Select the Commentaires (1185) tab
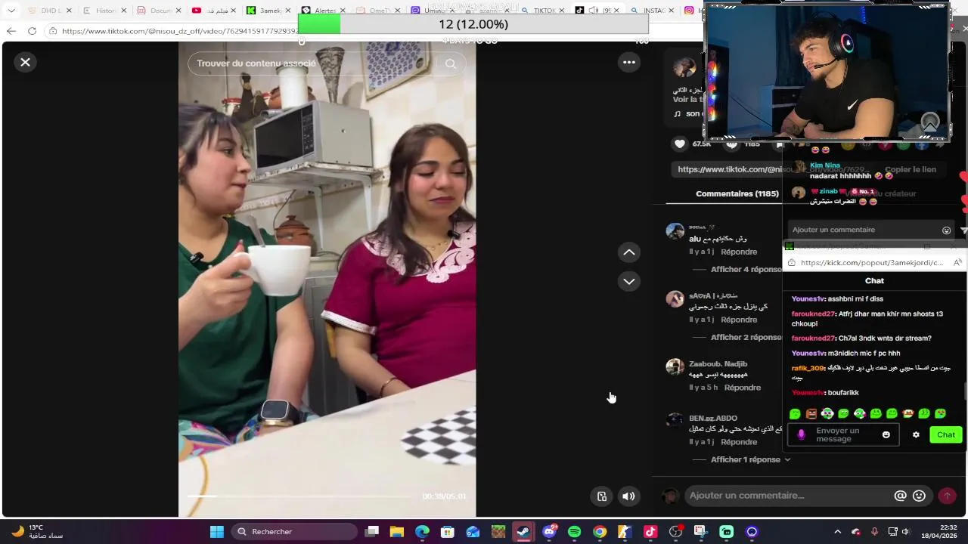 click(x=737, y=193)
